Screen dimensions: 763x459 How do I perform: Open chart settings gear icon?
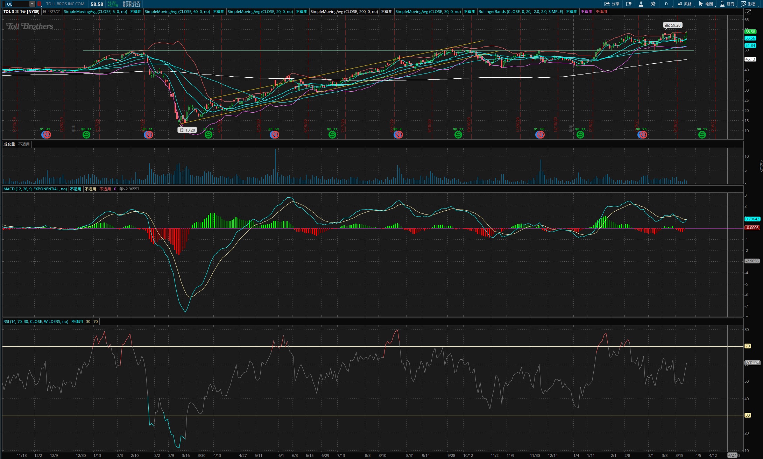653,4
